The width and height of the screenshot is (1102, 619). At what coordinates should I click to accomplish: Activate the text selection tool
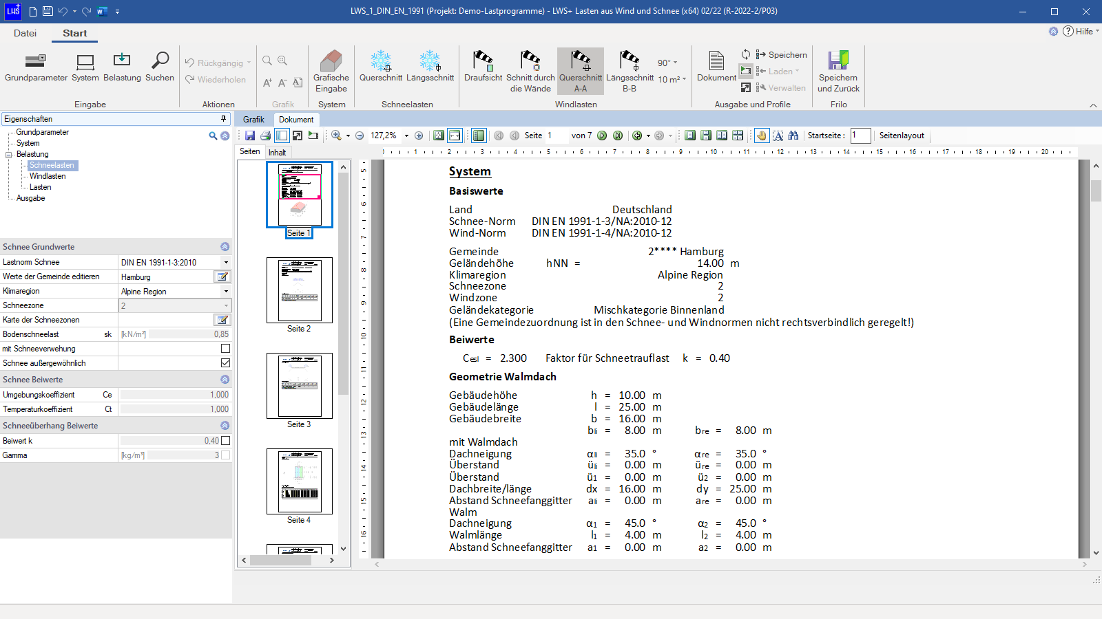[778, 135]
